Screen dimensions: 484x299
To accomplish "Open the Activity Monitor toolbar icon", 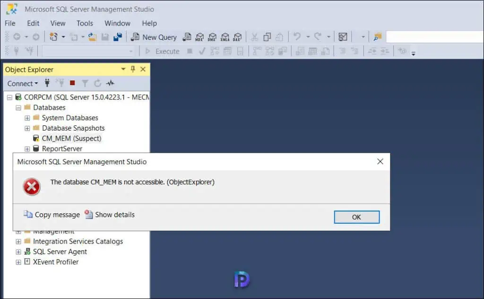I will point(343,37).
